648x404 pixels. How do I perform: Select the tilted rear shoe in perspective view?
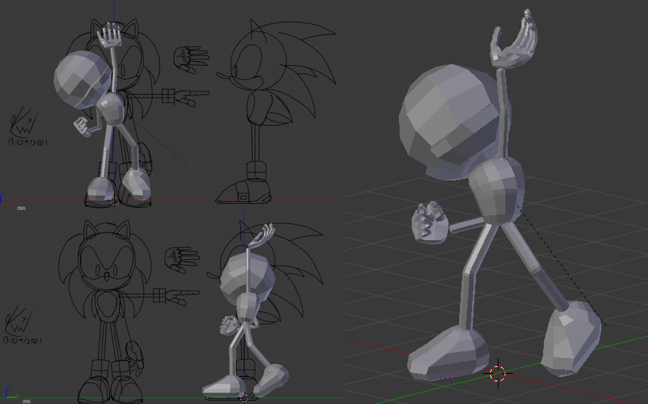coord(572,338)
